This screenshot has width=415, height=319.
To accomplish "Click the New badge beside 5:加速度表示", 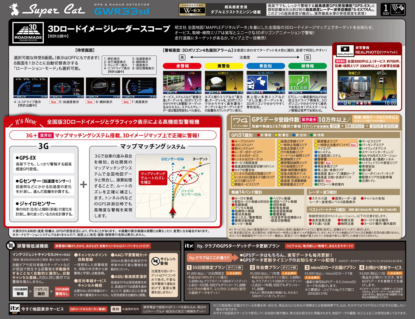I will point(53,102).
